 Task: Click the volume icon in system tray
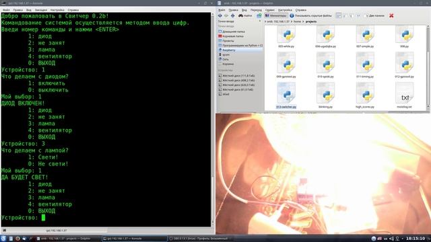pyautogui.click(x=391, y=239)
